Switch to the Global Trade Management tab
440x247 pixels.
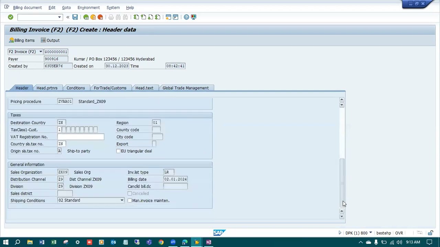186,88
